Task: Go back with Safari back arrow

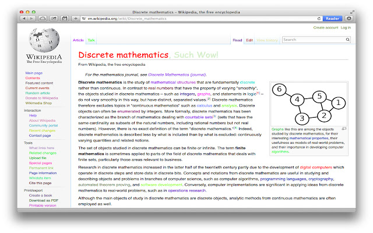Action: [24, 18]
